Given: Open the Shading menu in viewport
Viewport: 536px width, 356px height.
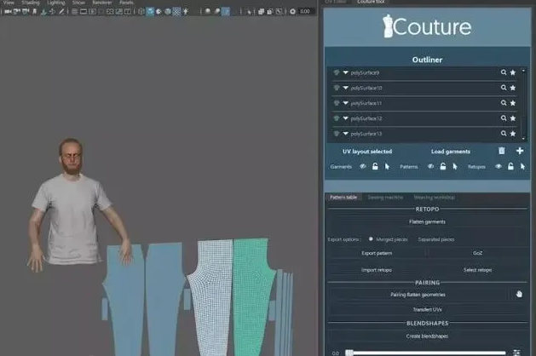Looking at the screenshot, I should [31, 3].
